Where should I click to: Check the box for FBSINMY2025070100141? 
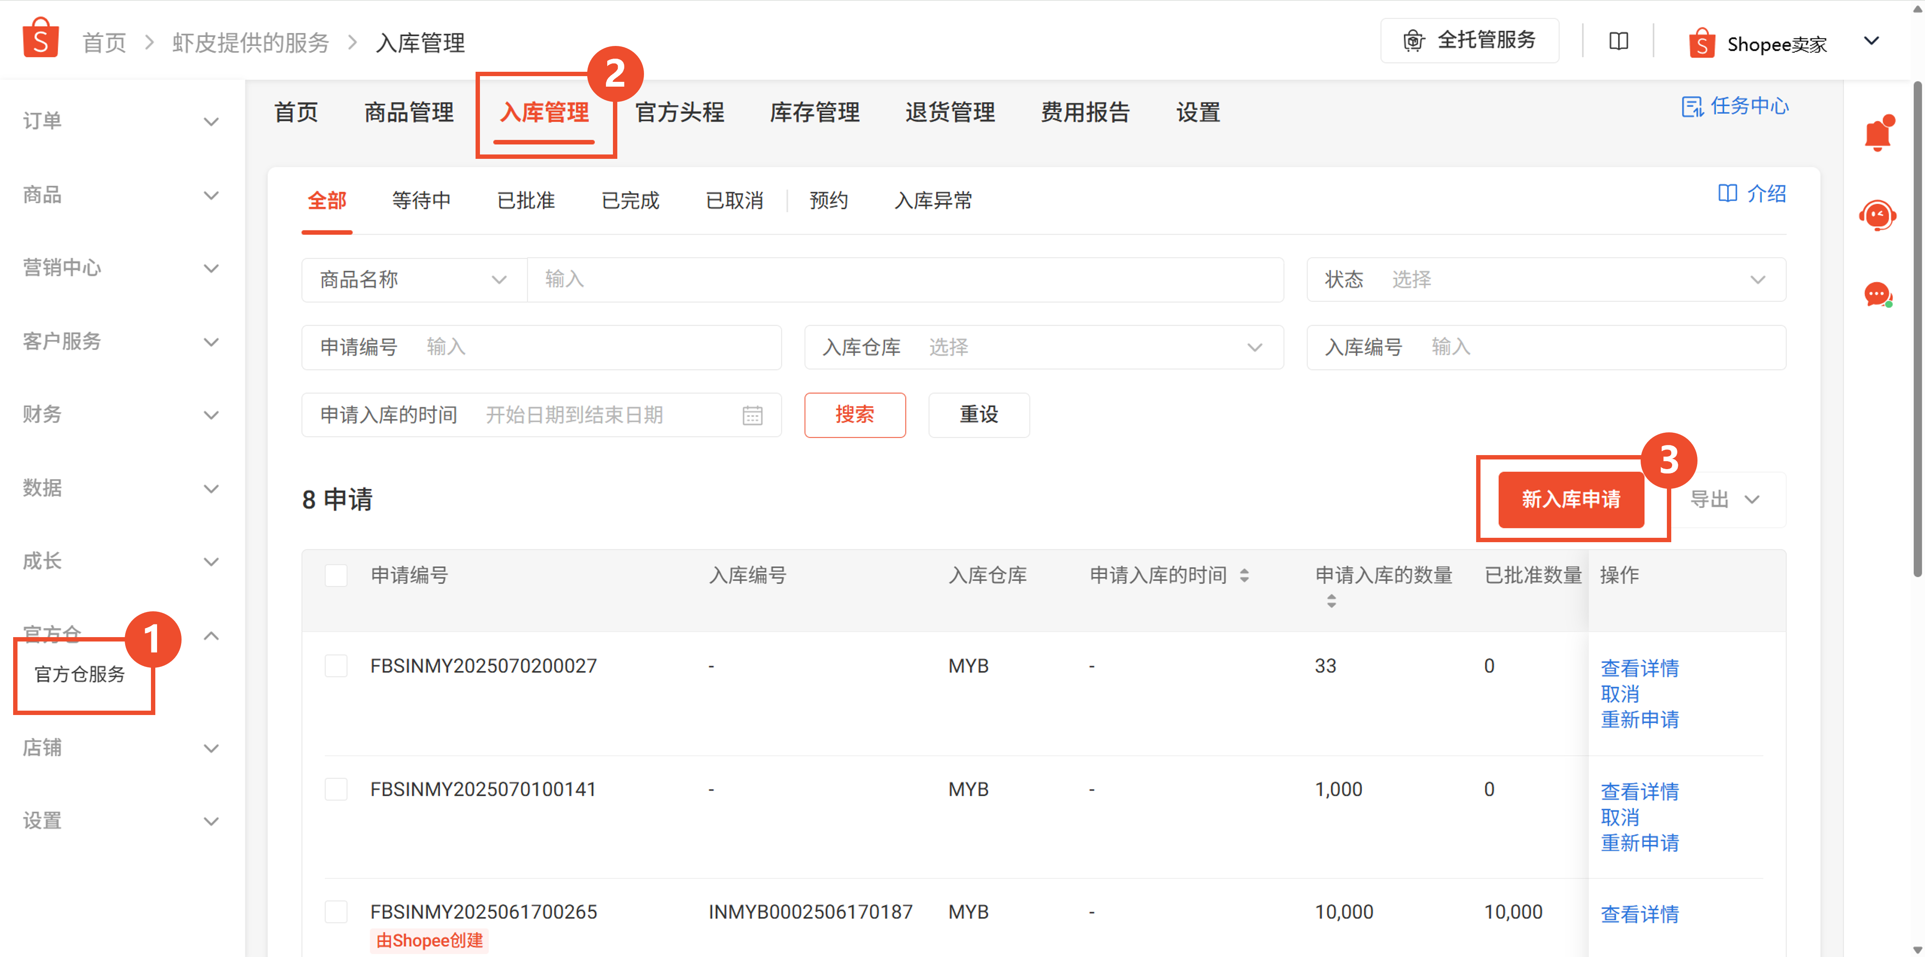click(x=336, y=789)
